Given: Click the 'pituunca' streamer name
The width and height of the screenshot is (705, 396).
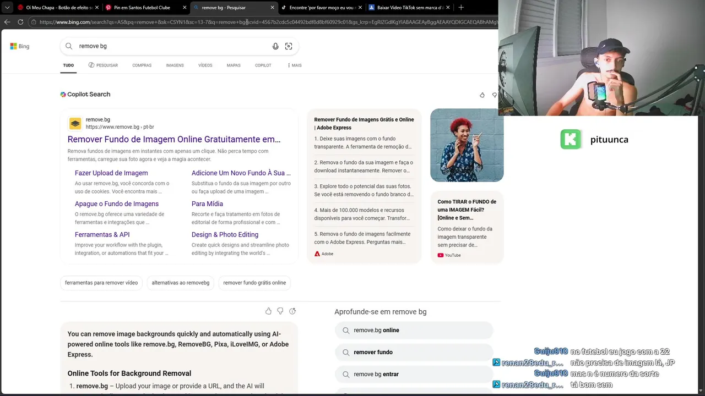Looking at the screenshot, I should coord(609,140).
